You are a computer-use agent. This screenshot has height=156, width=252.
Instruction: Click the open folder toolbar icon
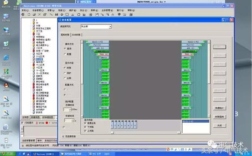point(34,15)
